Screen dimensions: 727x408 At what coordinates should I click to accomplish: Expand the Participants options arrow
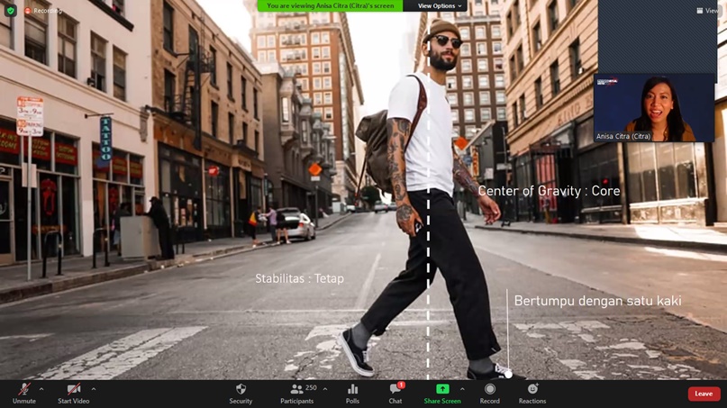(x=325, y=389)
